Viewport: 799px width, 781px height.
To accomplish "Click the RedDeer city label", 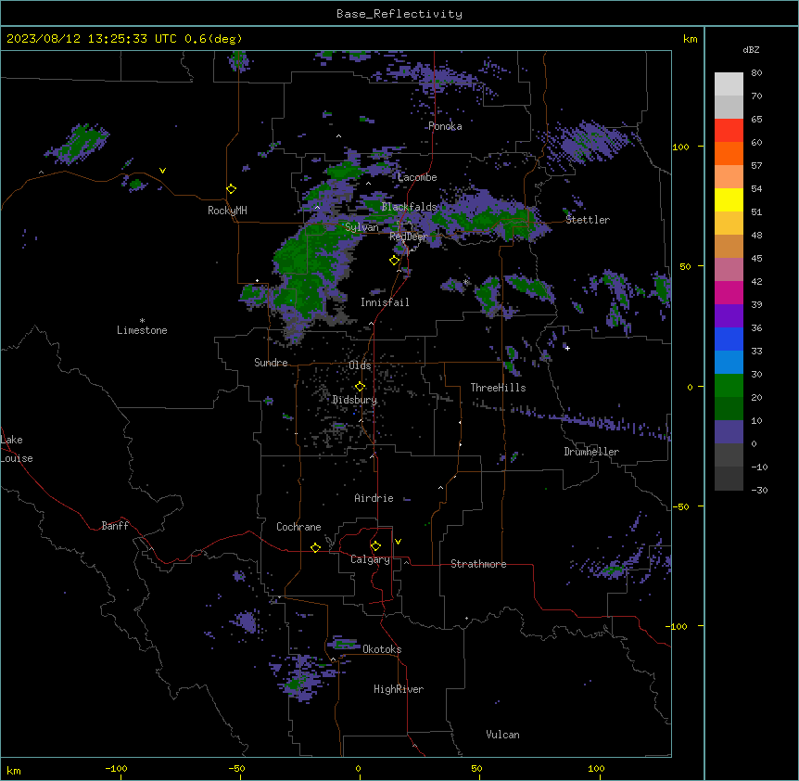I will [x=409, y=237].
